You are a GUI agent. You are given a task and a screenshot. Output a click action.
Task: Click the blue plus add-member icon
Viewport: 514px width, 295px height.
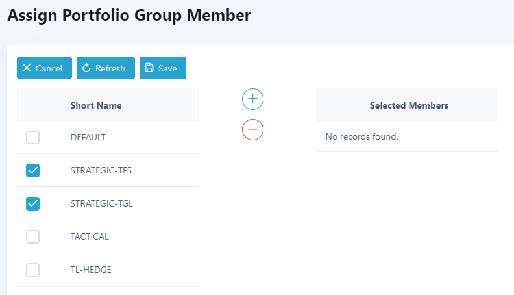click(252, 99)
